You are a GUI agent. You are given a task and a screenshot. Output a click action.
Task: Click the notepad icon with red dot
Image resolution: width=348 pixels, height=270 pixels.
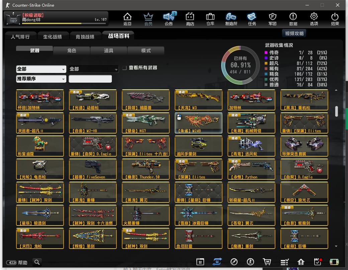tap(318, 262)
